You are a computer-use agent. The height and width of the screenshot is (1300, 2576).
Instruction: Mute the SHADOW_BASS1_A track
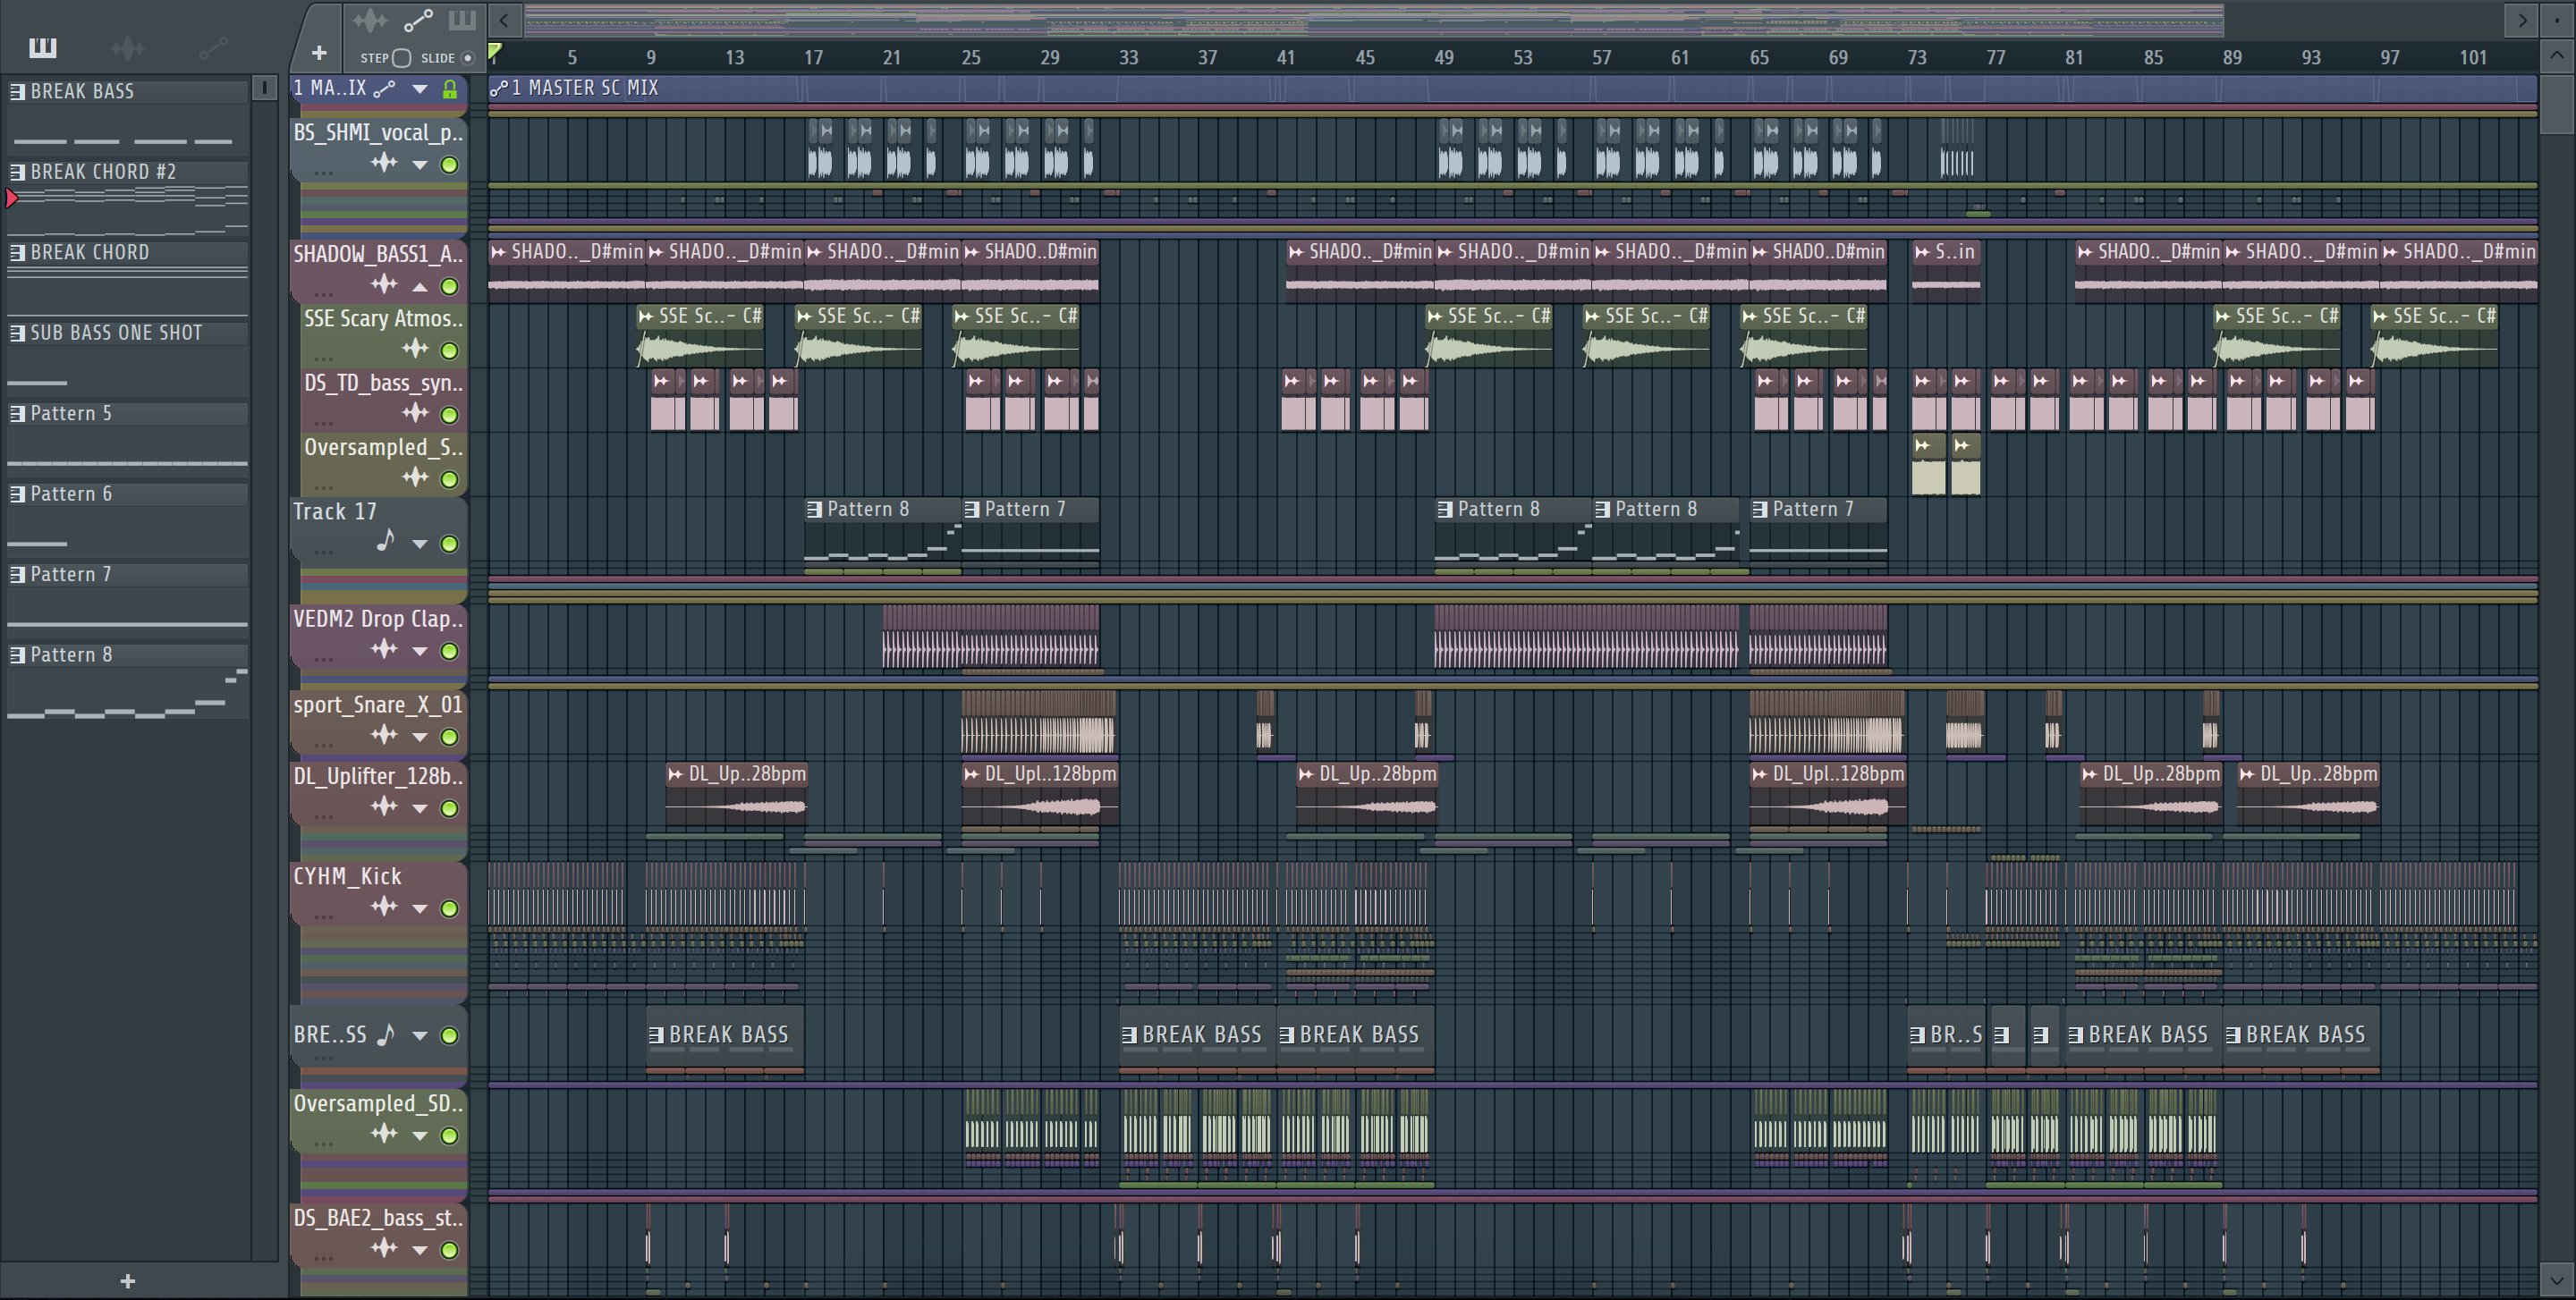(450, 287)
